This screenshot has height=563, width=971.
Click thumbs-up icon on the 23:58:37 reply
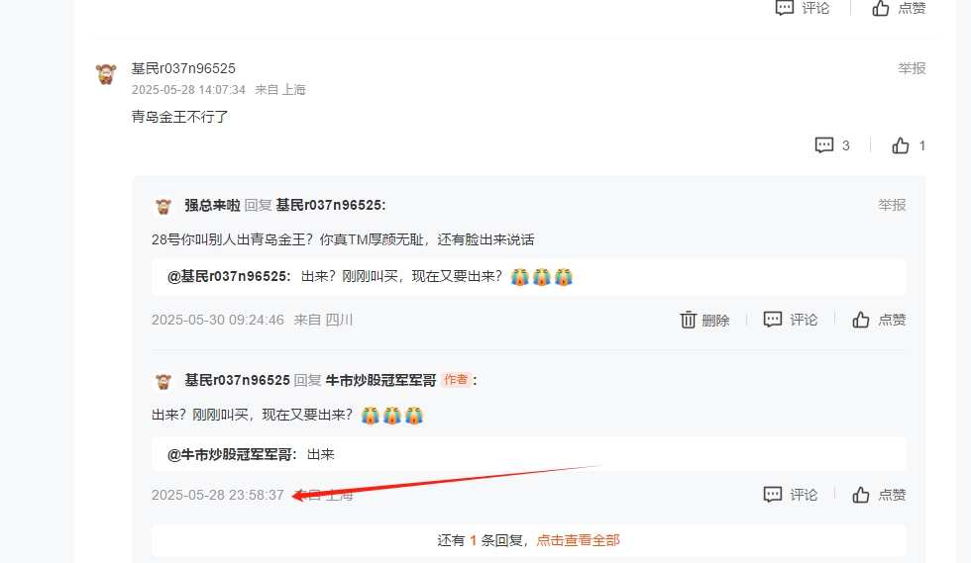[861, 495]
